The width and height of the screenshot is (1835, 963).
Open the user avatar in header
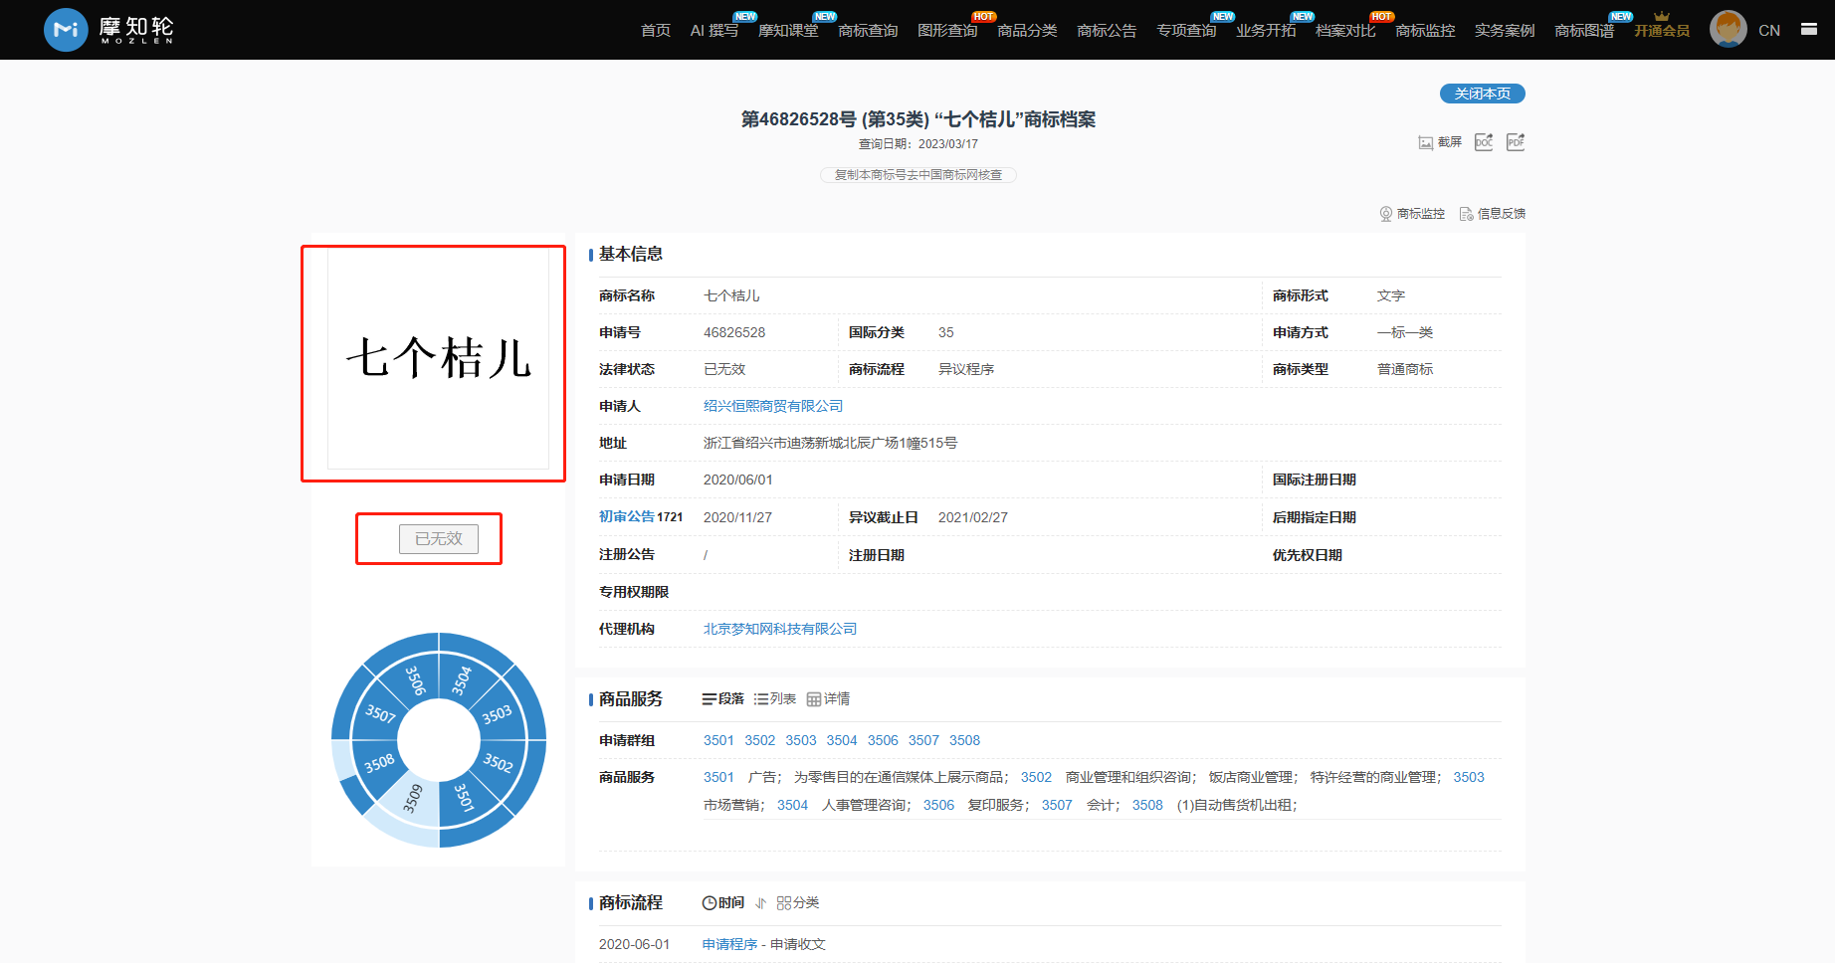[x=1728, y=30]
